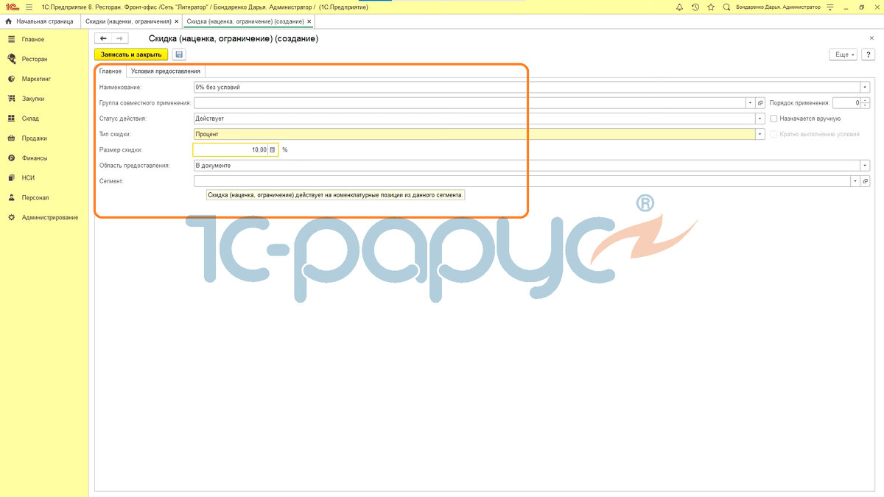The width and height of the screenshot is (884, 497).
Task: Toggle Назначается вручную checkbox
Action: click(773, 119)
